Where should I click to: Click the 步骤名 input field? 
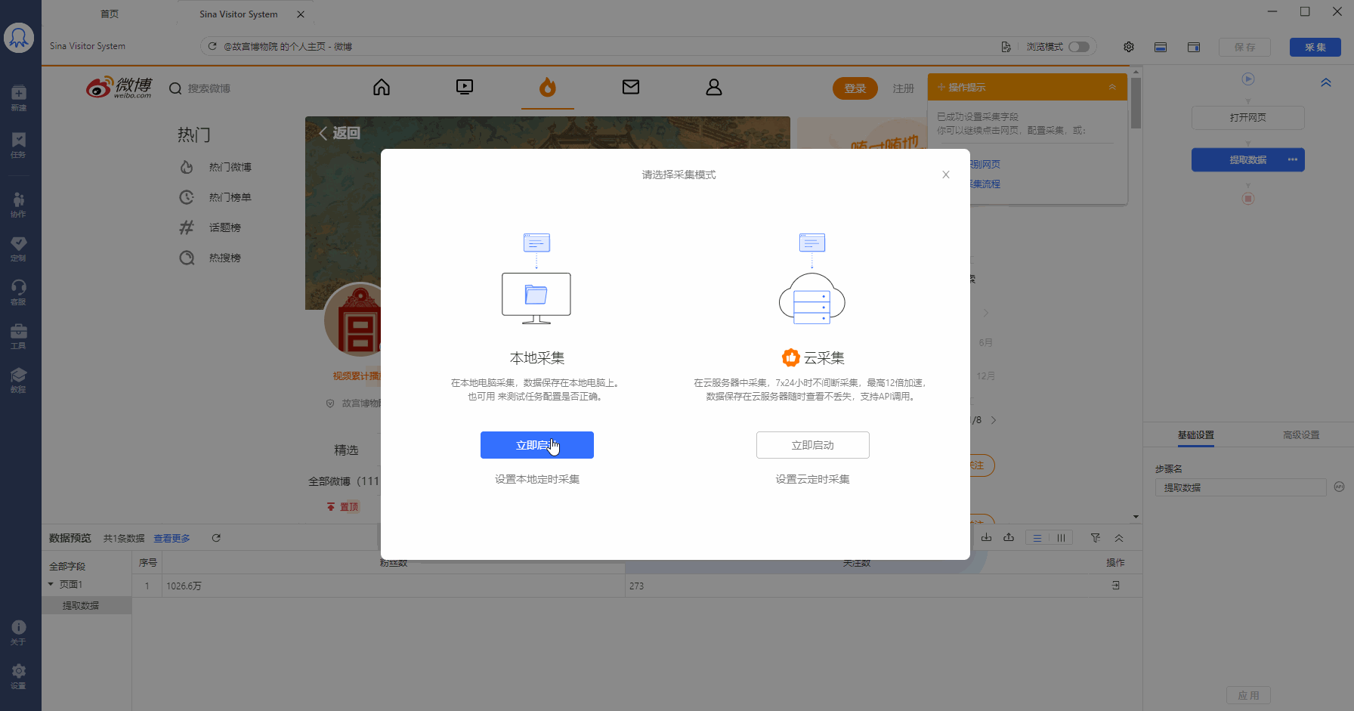(x=1241, y=487)
